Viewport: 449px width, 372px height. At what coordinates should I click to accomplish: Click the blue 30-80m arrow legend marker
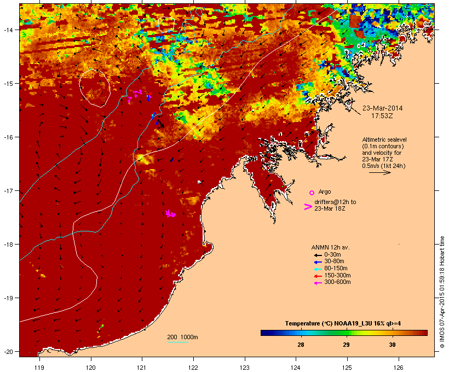point(318,262)
